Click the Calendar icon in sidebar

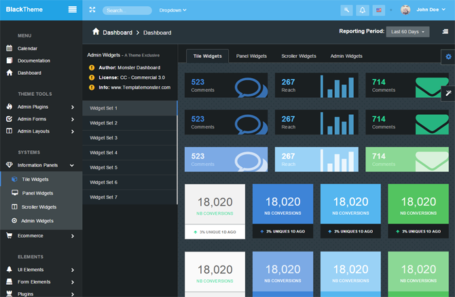coord(10,48)
